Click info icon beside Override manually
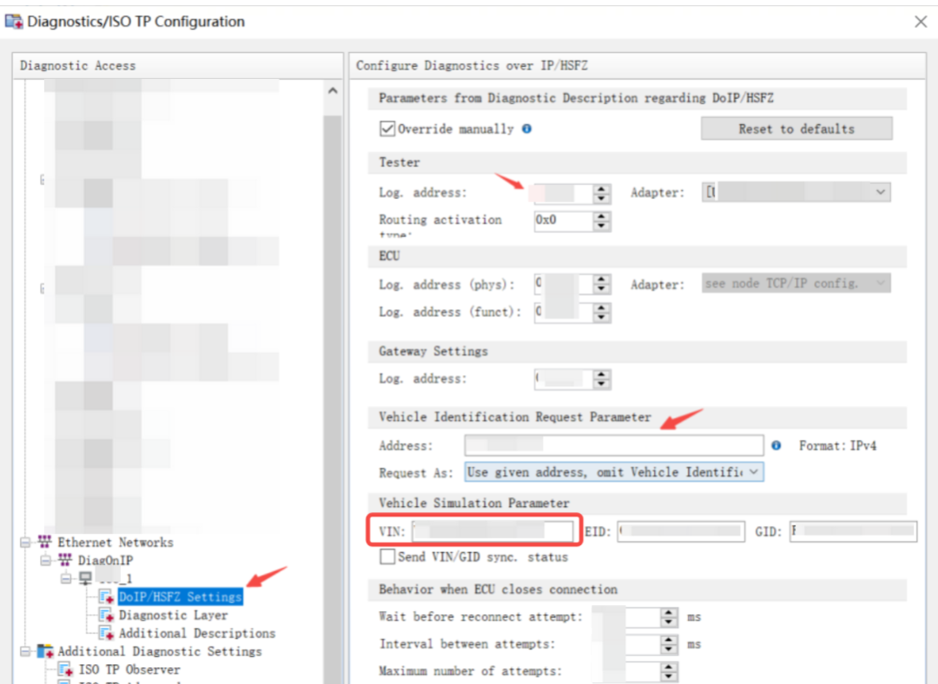 coord(526,128)
